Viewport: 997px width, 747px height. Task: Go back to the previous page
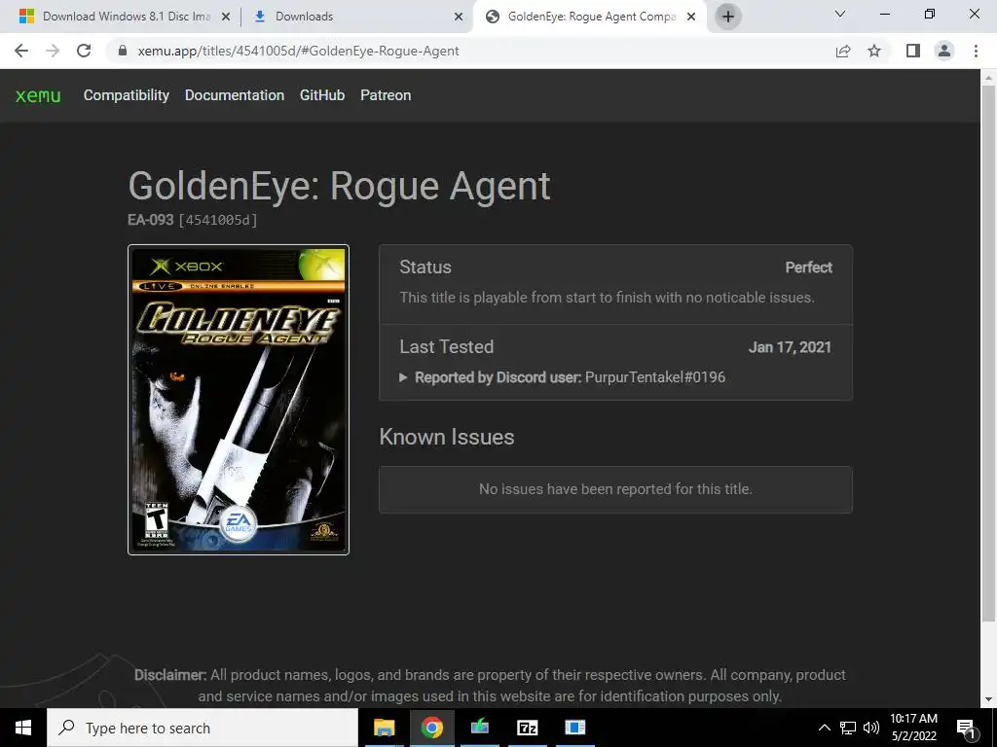pyautogui.click(x=21, y=51)
